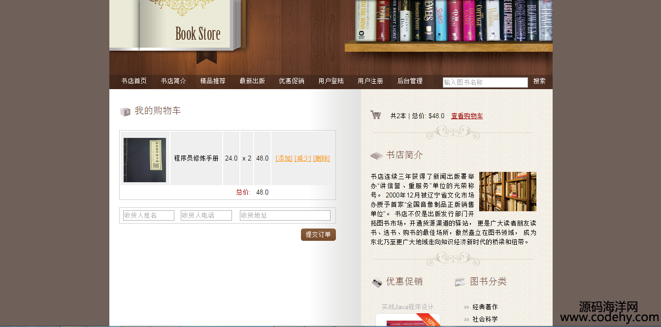
Task: Go to 精品推荐 in navigation
Action: coord(213,81)
